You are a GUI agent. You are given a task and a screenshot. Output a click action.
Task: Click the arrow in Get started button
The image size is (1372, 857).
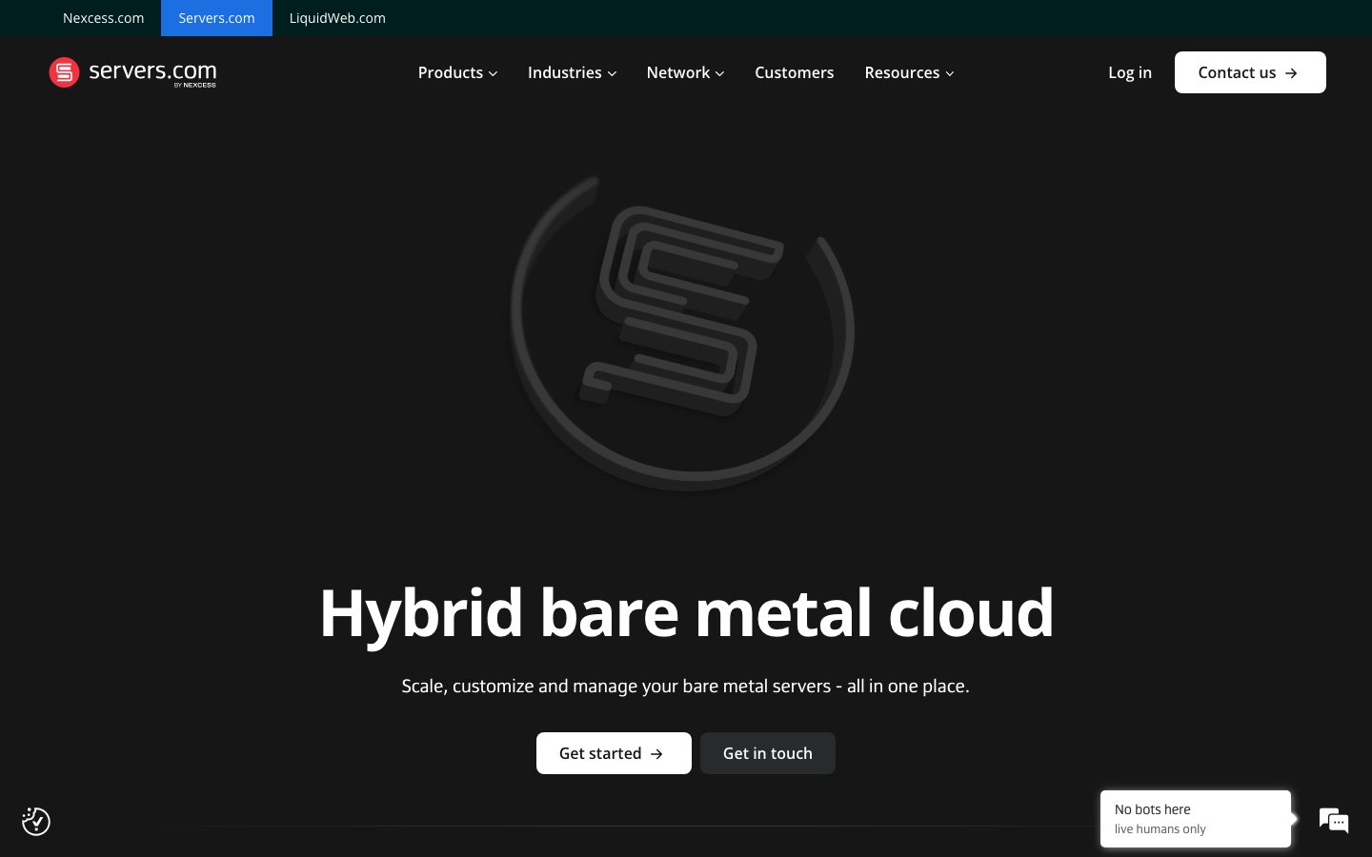pos(656,754)
